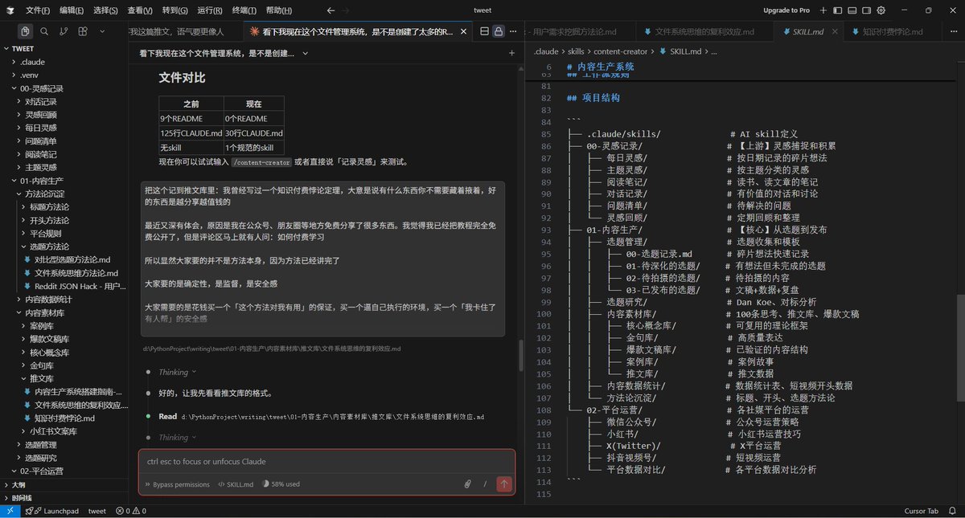Toggle Bypass permissions mode
Viewport: 965px width, 518px height.
coord(176,484)
